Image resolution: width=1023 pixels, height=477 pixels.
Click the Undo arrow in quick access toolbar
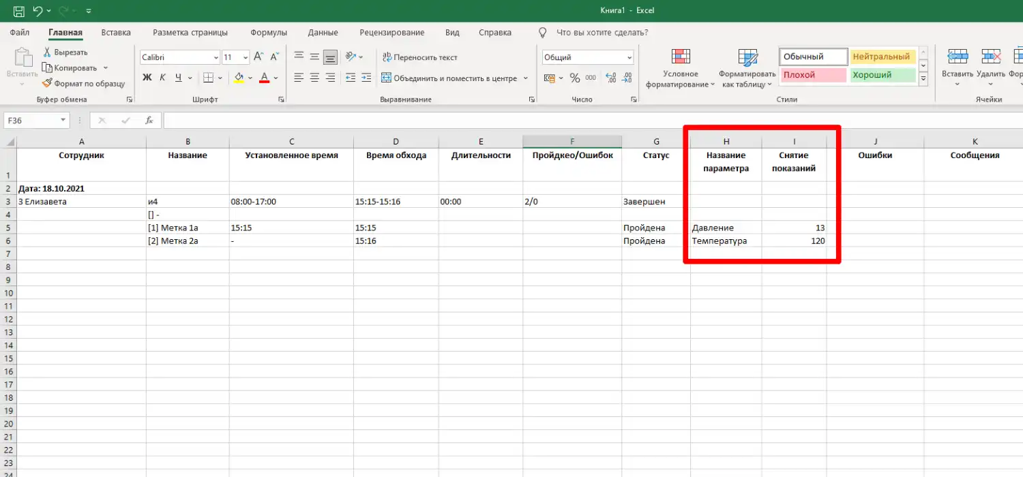coord(38,12)
